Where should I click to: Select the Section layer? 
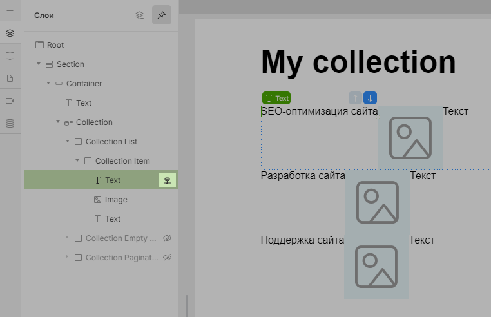coord(101,64)
